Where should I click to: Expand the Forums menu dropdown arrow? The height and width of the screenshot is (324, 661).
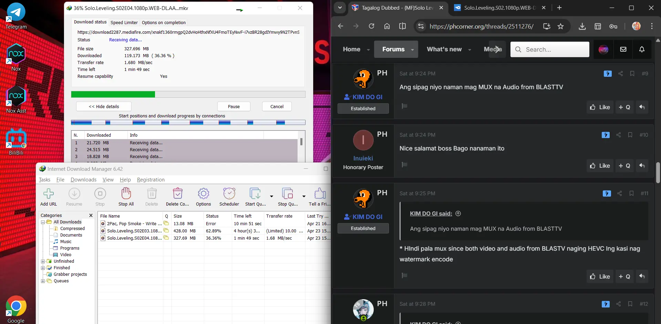pos(412,50)
